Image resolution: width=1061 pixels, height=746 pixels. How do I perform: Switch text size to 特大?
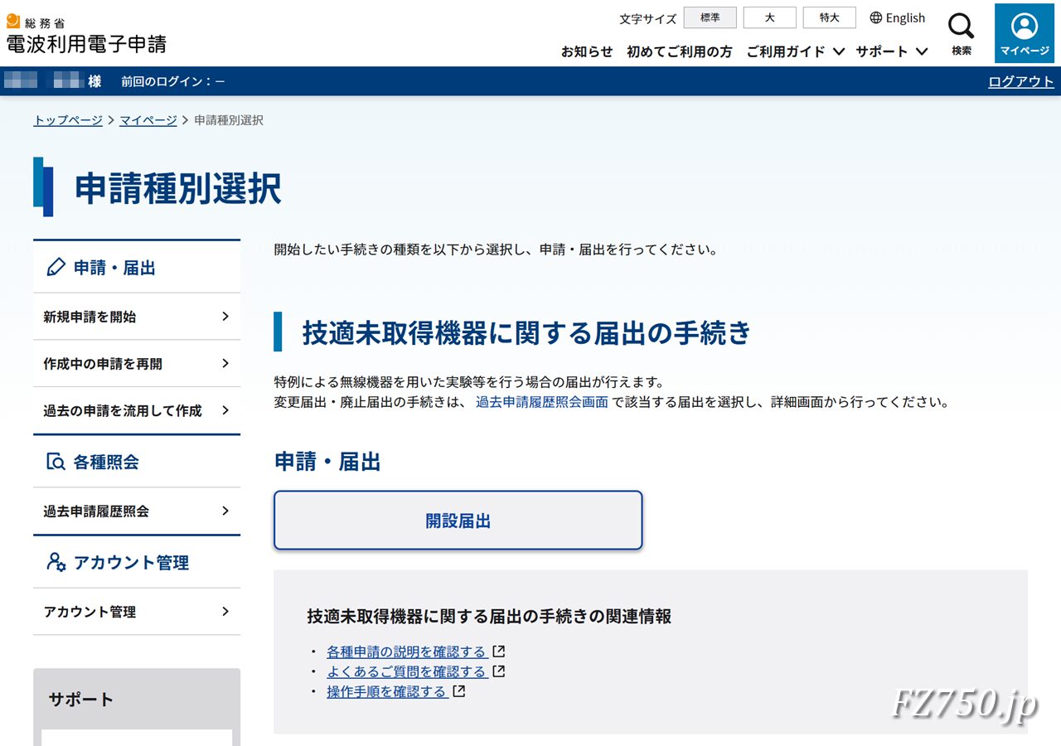(x=829, y=17)
